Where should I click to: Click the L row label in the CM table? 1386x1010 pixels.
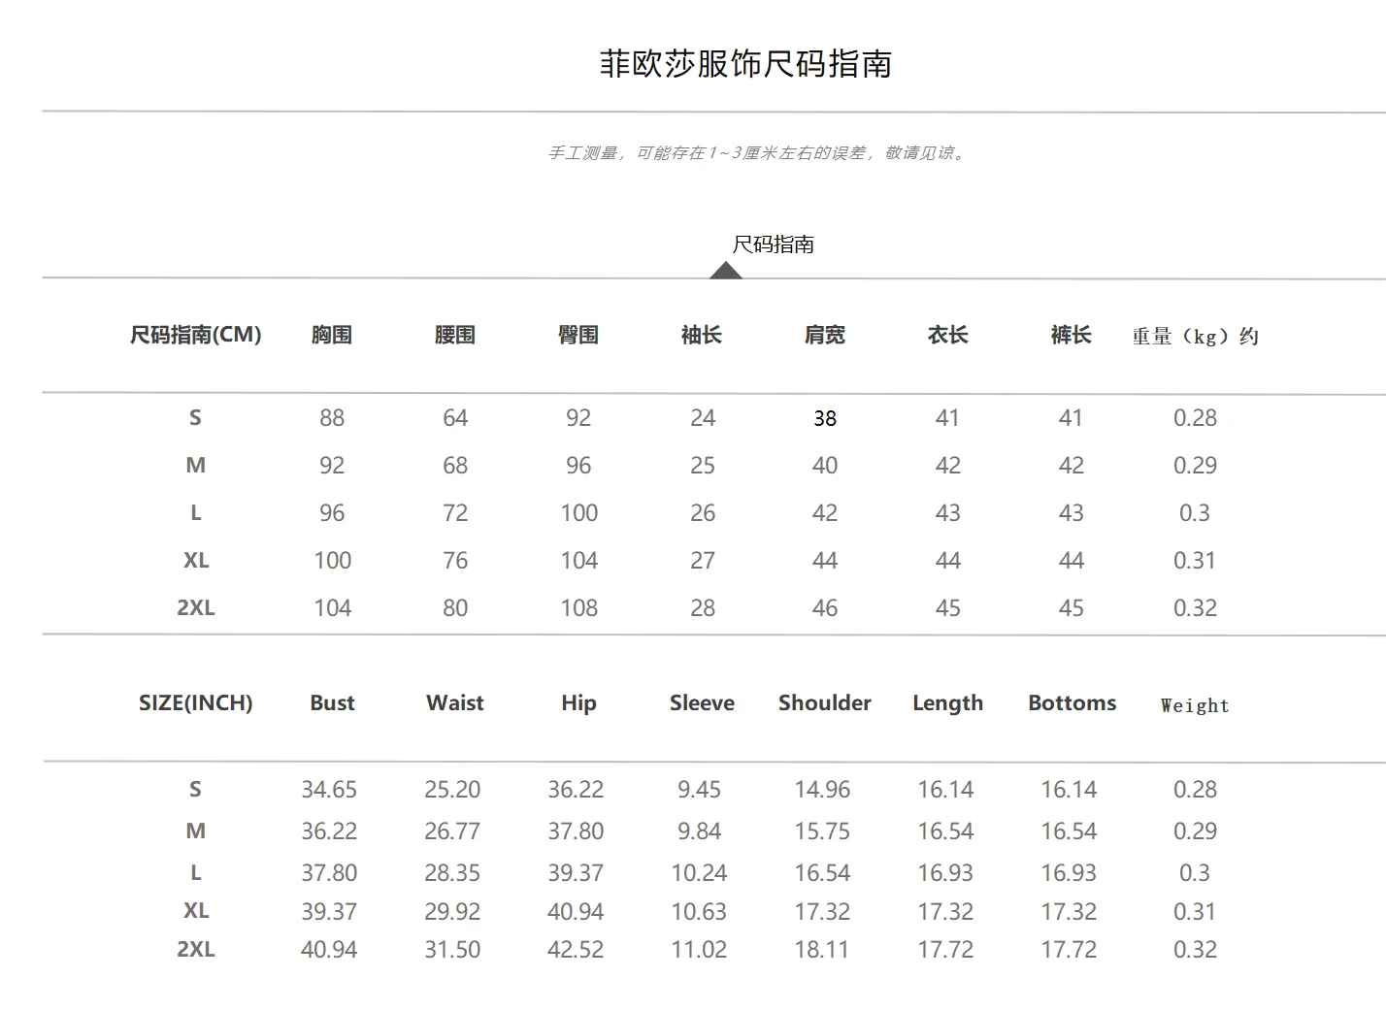click(196, 513)
